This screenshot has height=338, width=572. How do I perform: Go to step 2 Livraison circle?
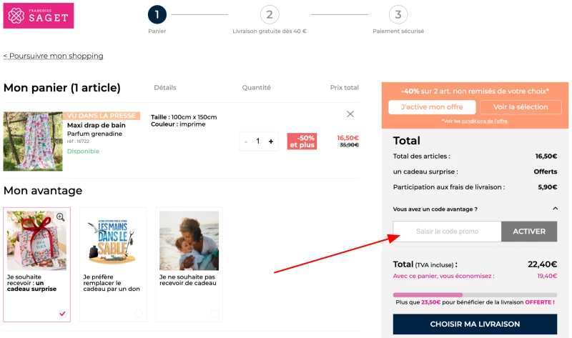pyautogui.click(x=270, y=14)
